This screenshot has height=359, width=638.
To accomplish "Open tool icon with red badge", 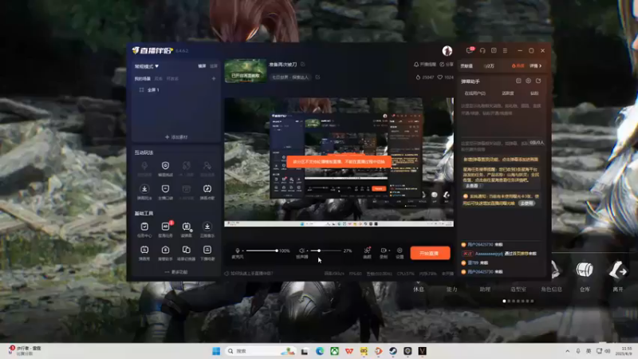I will tap(165, 227).
